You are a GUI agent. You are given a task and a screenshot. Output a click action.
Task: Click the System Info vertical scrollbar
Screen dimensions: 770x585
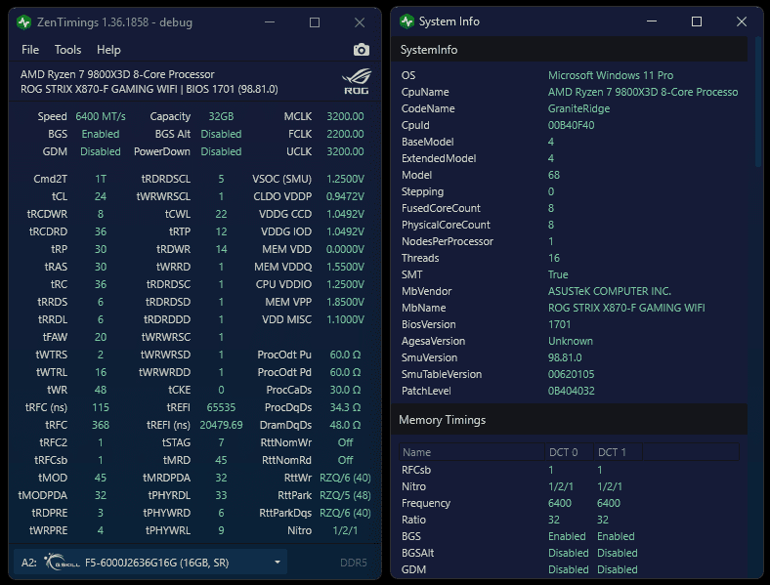pyautogui.click(x=757, y=104)
